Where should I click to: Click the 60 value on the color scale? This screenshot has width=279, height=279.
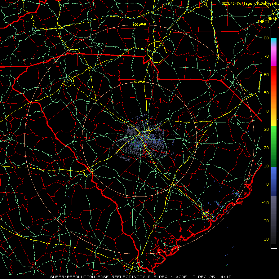[x=266, y=74]
